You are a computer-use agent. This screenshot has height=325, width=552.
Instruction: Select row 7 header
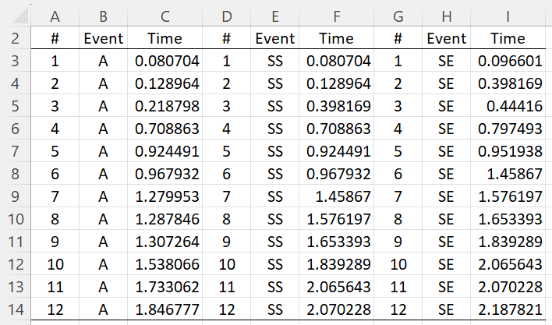[15, 151]
